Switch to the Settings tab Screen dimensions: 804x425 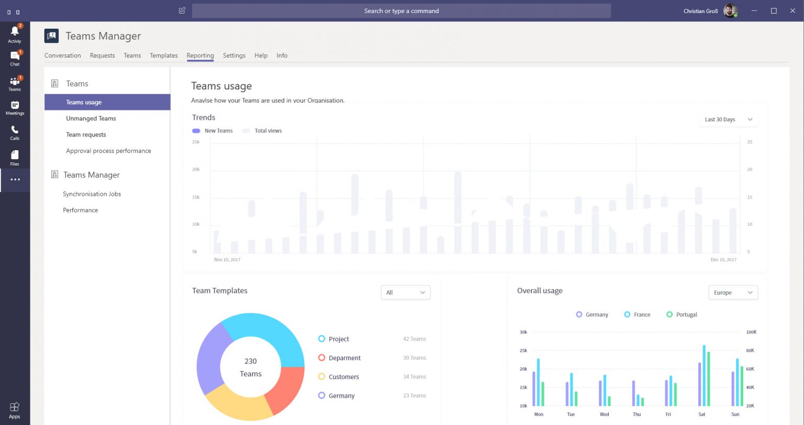point(234,55)
